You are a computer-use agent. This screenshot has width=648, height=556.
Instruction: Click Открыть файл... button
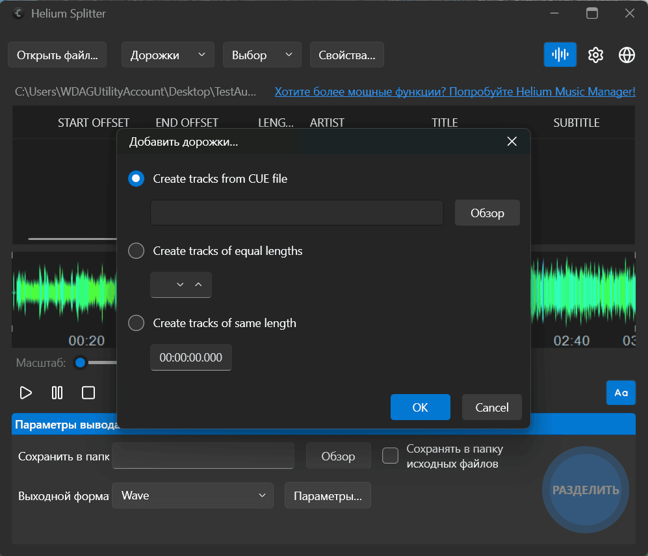57,55
